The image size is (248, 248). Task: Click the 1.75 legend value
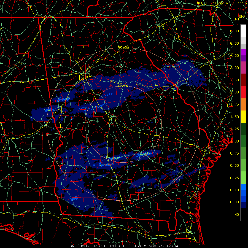click(234, 104)
